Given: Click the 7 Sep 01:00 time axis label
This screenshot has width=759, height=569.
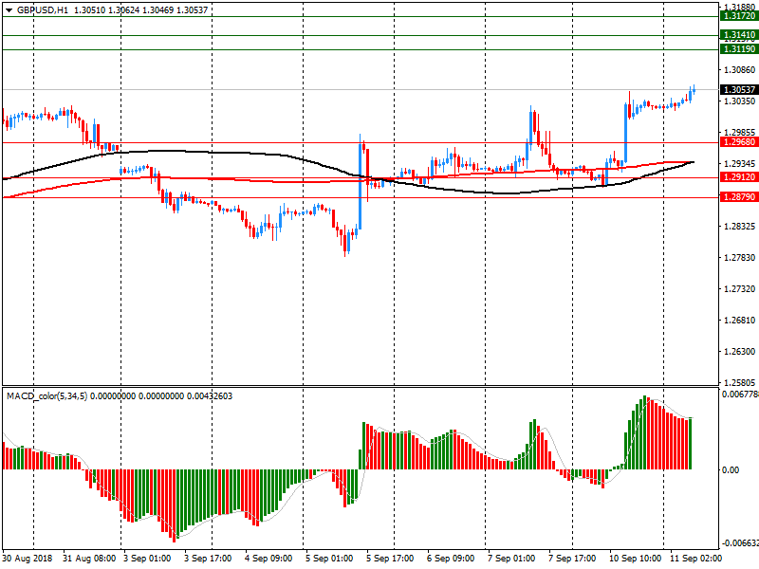Looking at the screenshot, I should (511, 559).
